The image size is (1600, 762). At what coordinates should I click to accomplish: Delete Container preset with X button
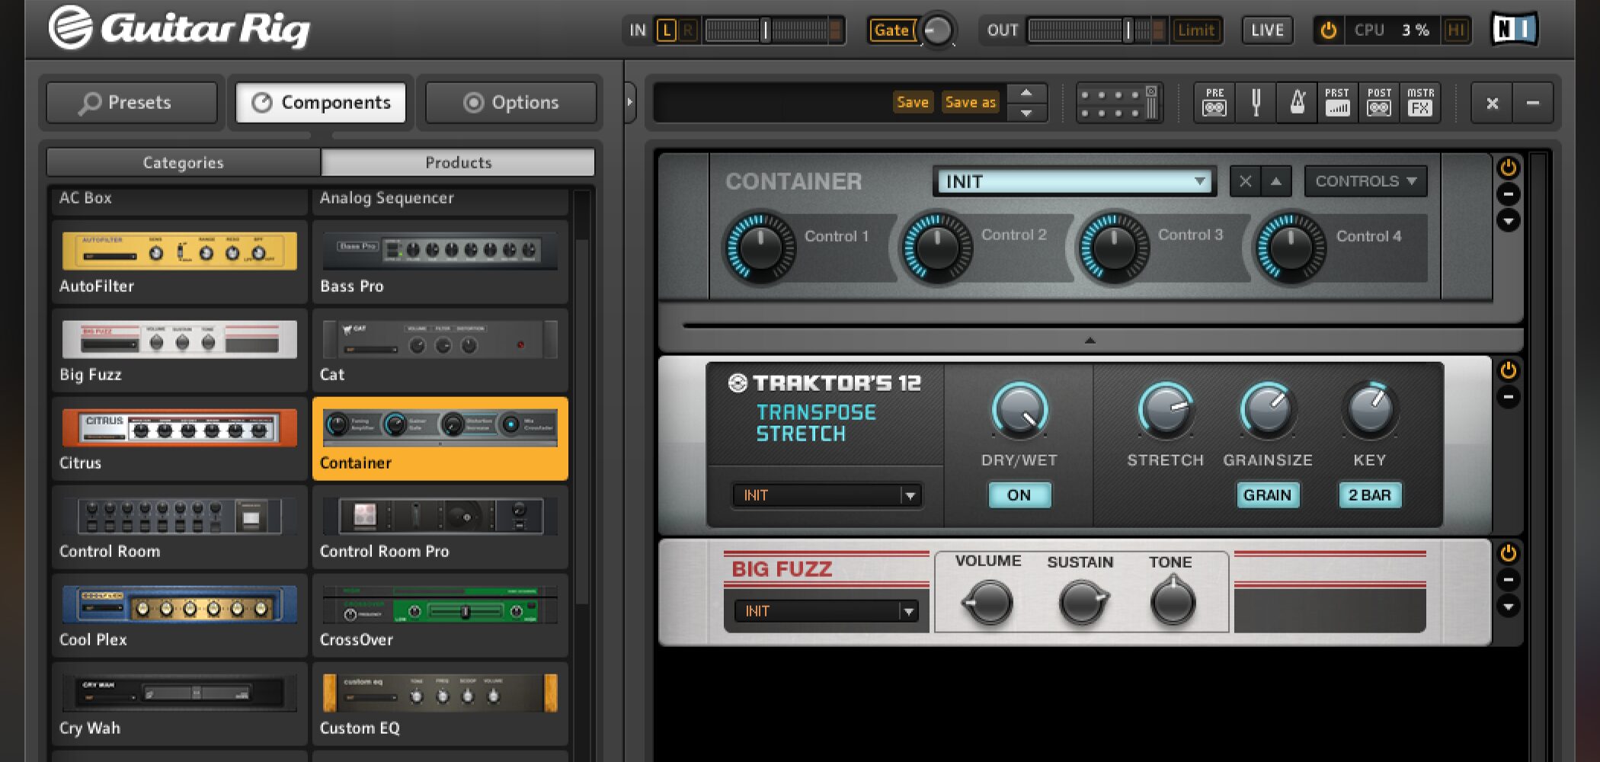tap(1246, 181)
